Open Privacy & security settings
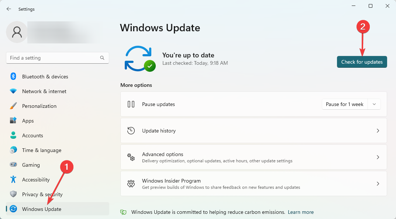Screen dimensions: 396x219 (x=58, y=194)
